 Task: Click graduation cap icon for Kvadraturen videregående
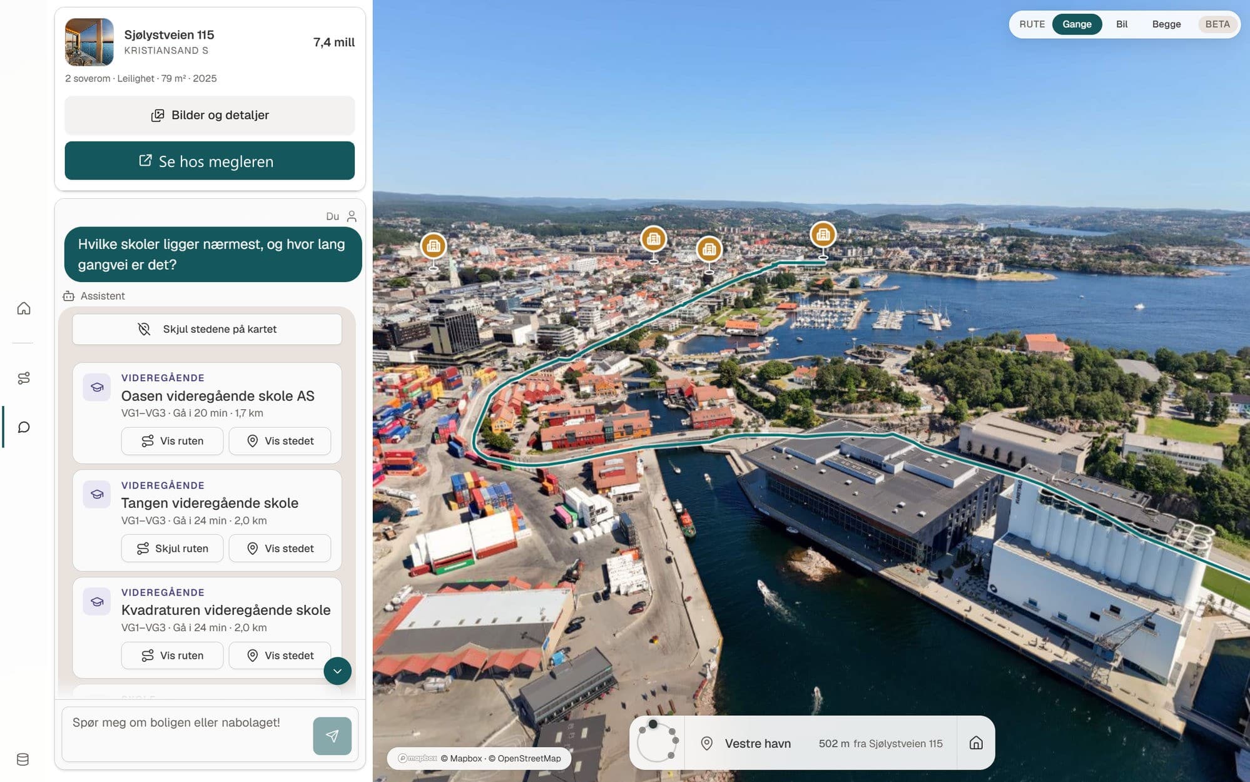point(97,601)
